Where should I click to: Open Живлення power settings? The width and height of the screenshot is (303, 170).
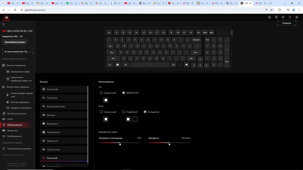13,131
